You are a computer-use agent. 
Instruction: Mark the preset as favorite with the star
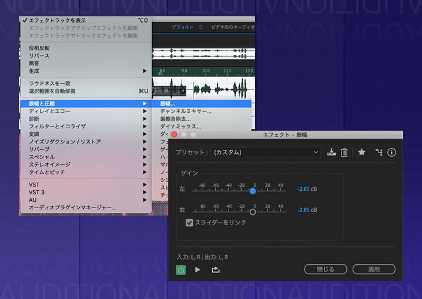tap(361, 152)
